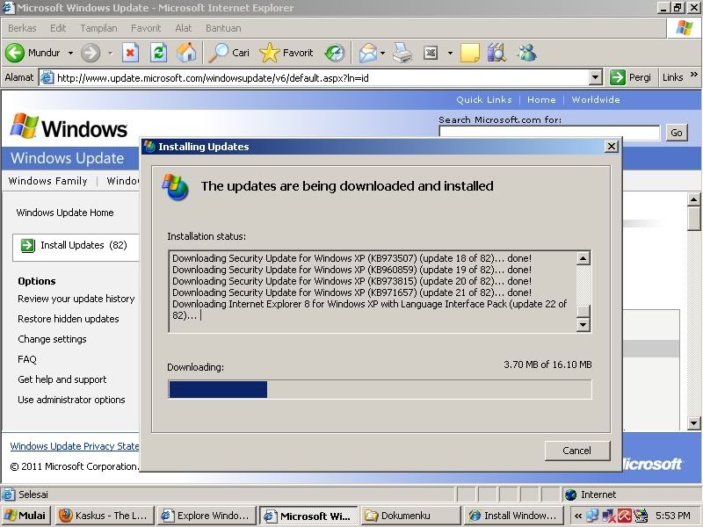Viewport: 703px width, 527px height.
Task: Open the Home link in page header
Action: tap(541, 99)
